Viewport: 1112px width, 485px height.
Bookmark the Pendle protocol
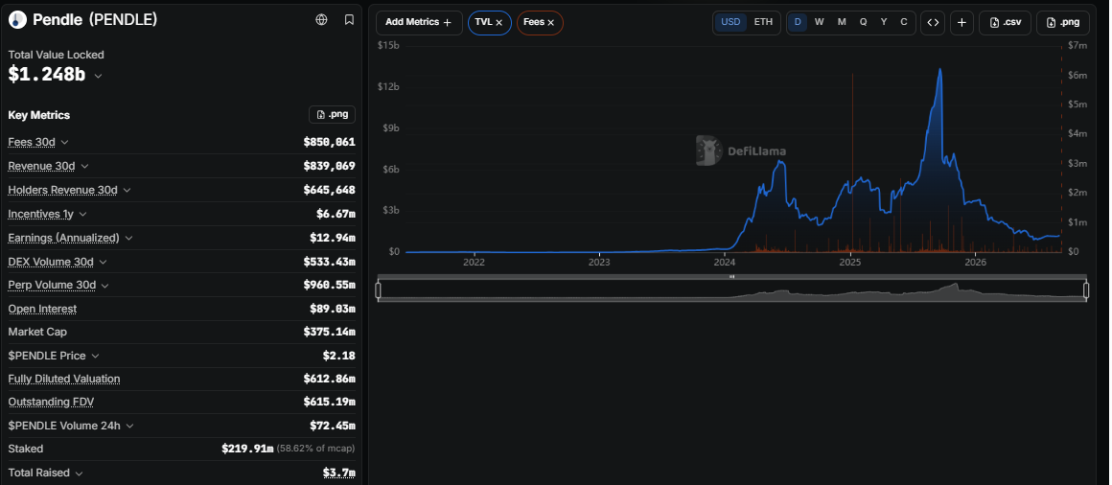349,20
